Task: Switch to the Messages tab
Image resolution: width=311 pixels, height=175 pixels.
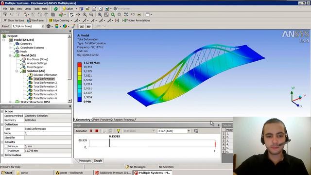Action: [x=85, y=160]
